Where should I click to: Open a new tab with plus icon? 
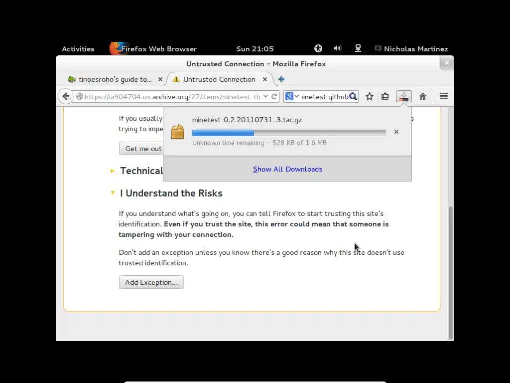pyautogui.click(x=281, y=79)
